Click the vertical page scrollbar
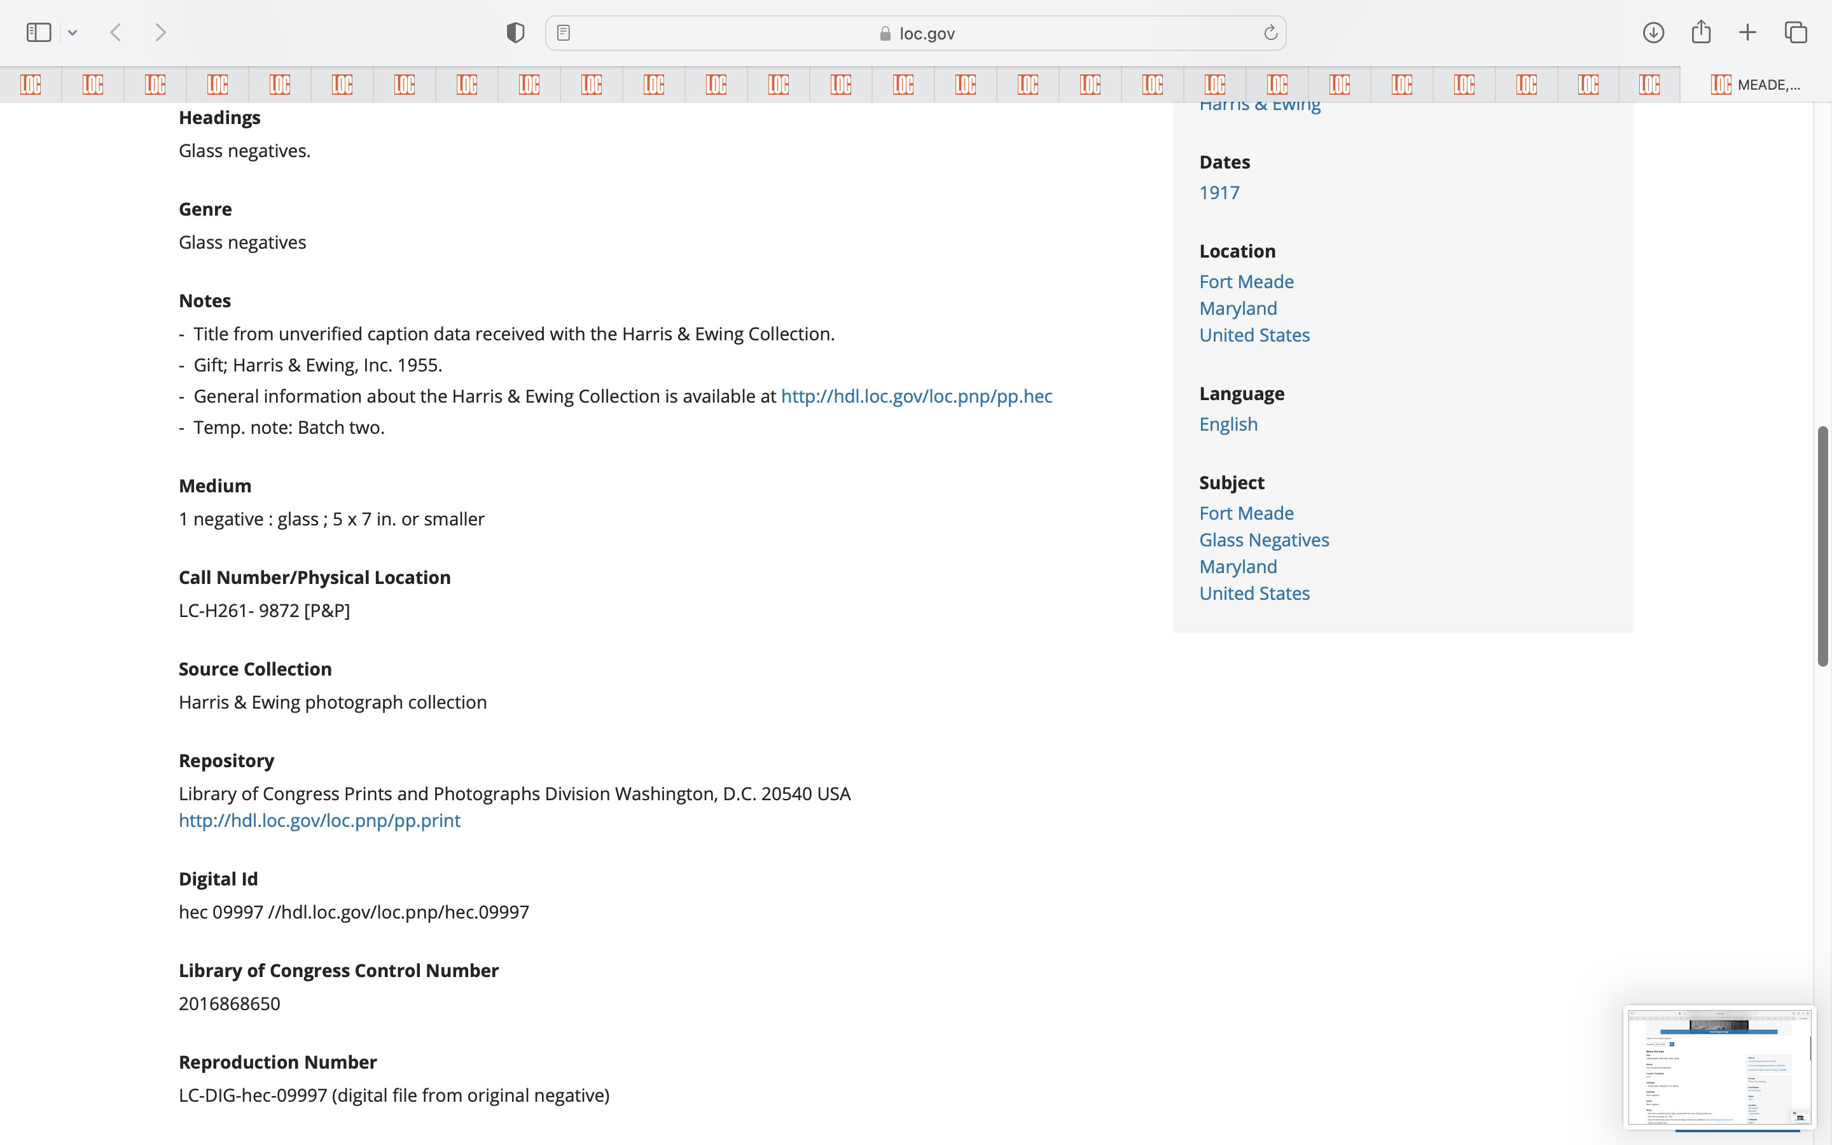The width and height of the screenshot is (1832, 1145). tap(1823, 545)
